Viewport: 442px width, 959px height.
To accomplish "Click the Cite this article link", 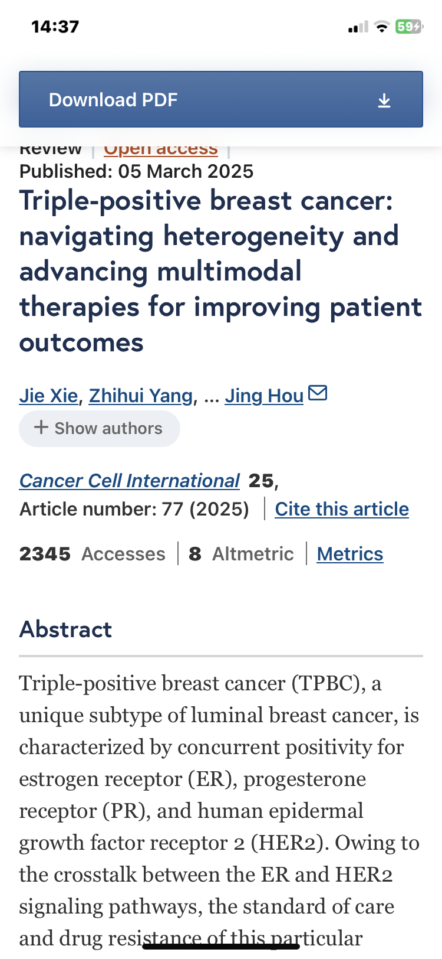I will pyautogui.click(x=342, y=509).
